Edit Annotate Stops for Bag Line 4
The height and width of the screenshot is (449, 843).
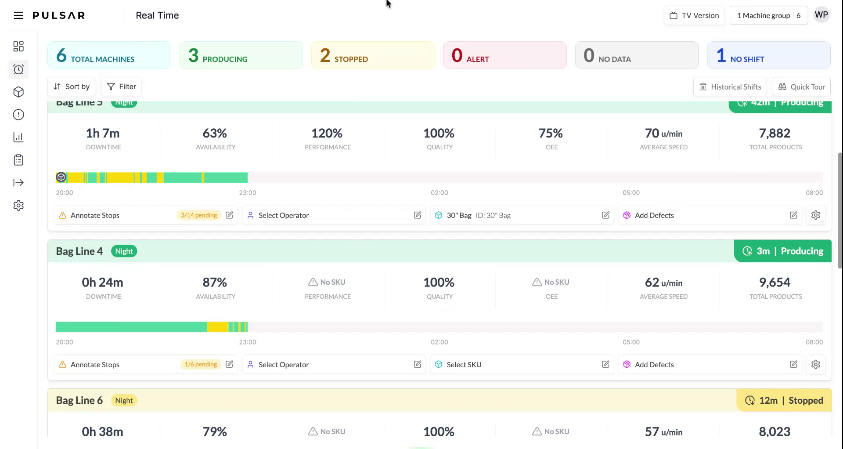coord(229,365)
